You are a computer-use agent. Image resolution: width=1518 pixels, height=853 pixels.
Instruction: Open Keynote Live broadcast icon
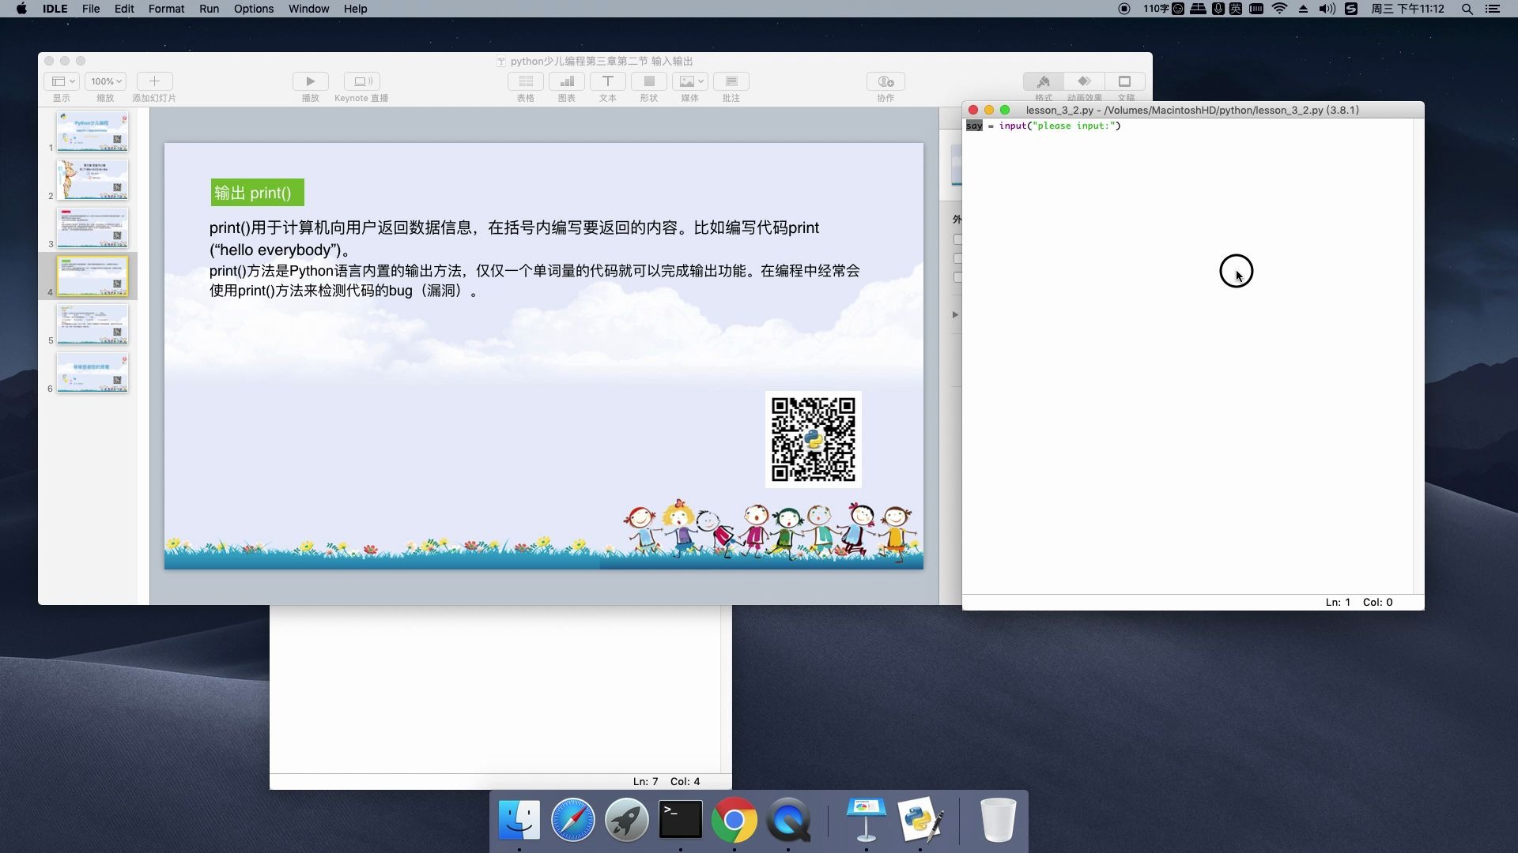362,81
